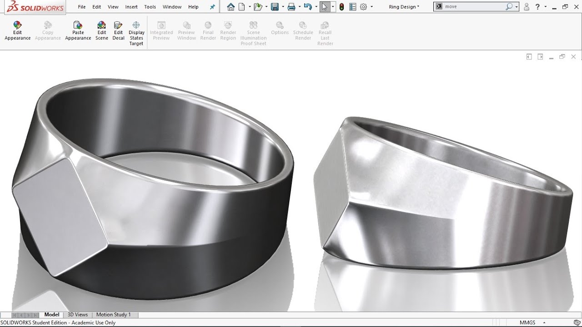The image size is (582, 327).
Task: Expand the Undo history dropdown arrow
Action: tap(316, 7)
